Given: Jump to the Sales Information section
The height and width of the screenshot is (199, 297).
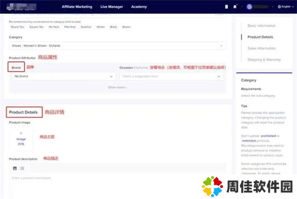Looking at the screenshot, I should click(261, 48).
